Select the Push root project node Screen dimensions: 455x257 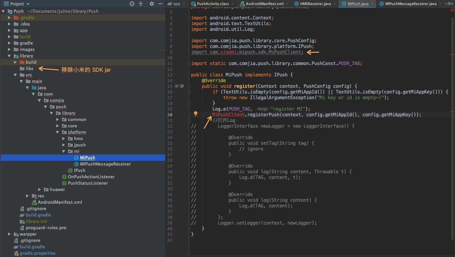pyautogui.click(x=19, y=11)
